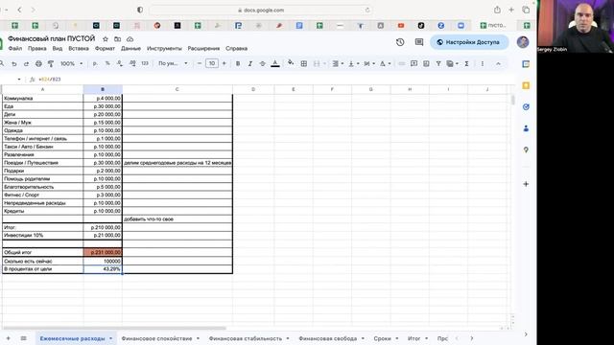Open the Справка menu
The width and height of the screenshot is (614, 345).
[x=236, y=49]
